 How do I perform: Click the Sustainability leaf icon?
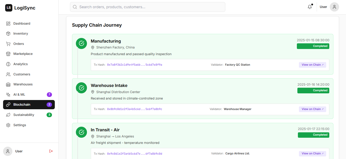click(8, 115)
